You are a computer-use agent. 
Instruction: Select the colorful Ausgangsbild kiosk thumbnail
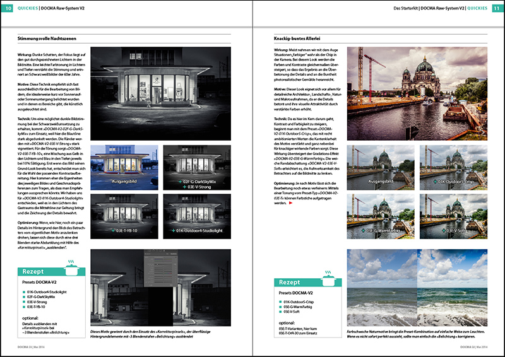pos(124,166)
